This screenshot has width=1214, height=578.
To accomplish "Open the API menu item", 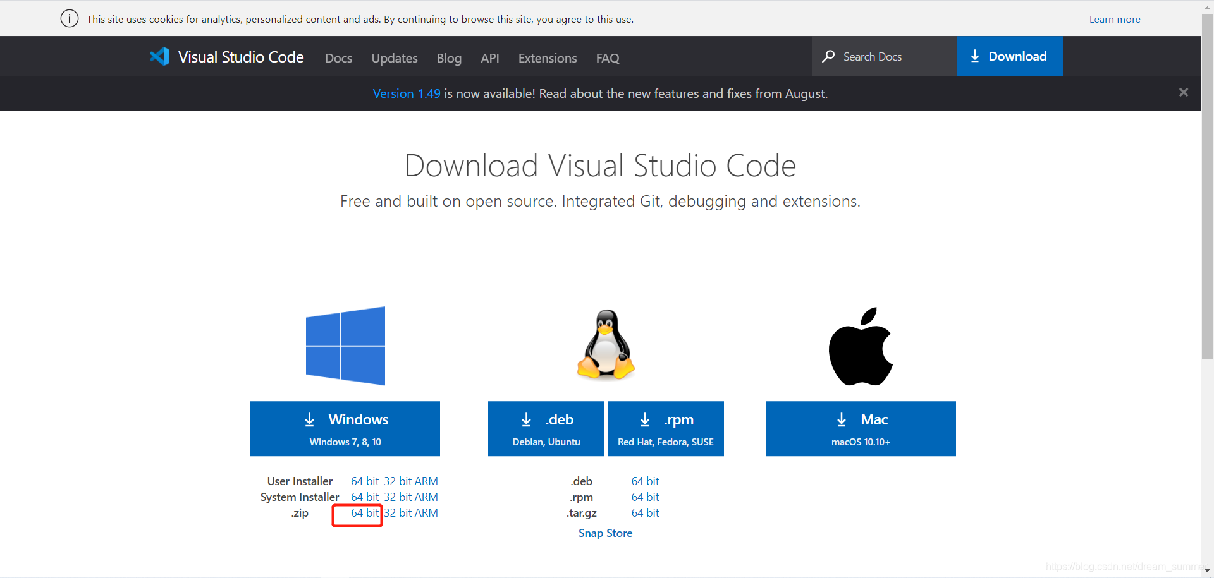I will tap(490, 58).
